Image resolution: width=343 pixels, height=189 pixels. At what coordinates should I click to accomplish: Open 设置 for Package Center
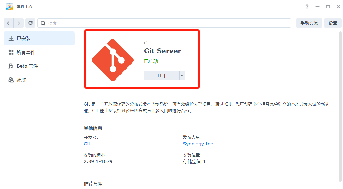333,23
